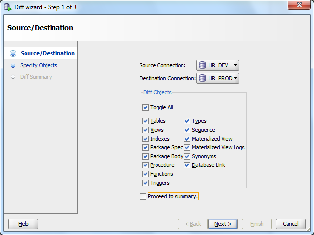Open the Source Connection dropdown arrow
The width and height of the screenshot is (314, 235).
click(x=235, y=65)
